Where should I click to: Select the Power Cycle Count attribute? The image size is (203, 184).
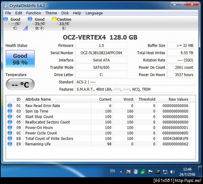point(41,133)
